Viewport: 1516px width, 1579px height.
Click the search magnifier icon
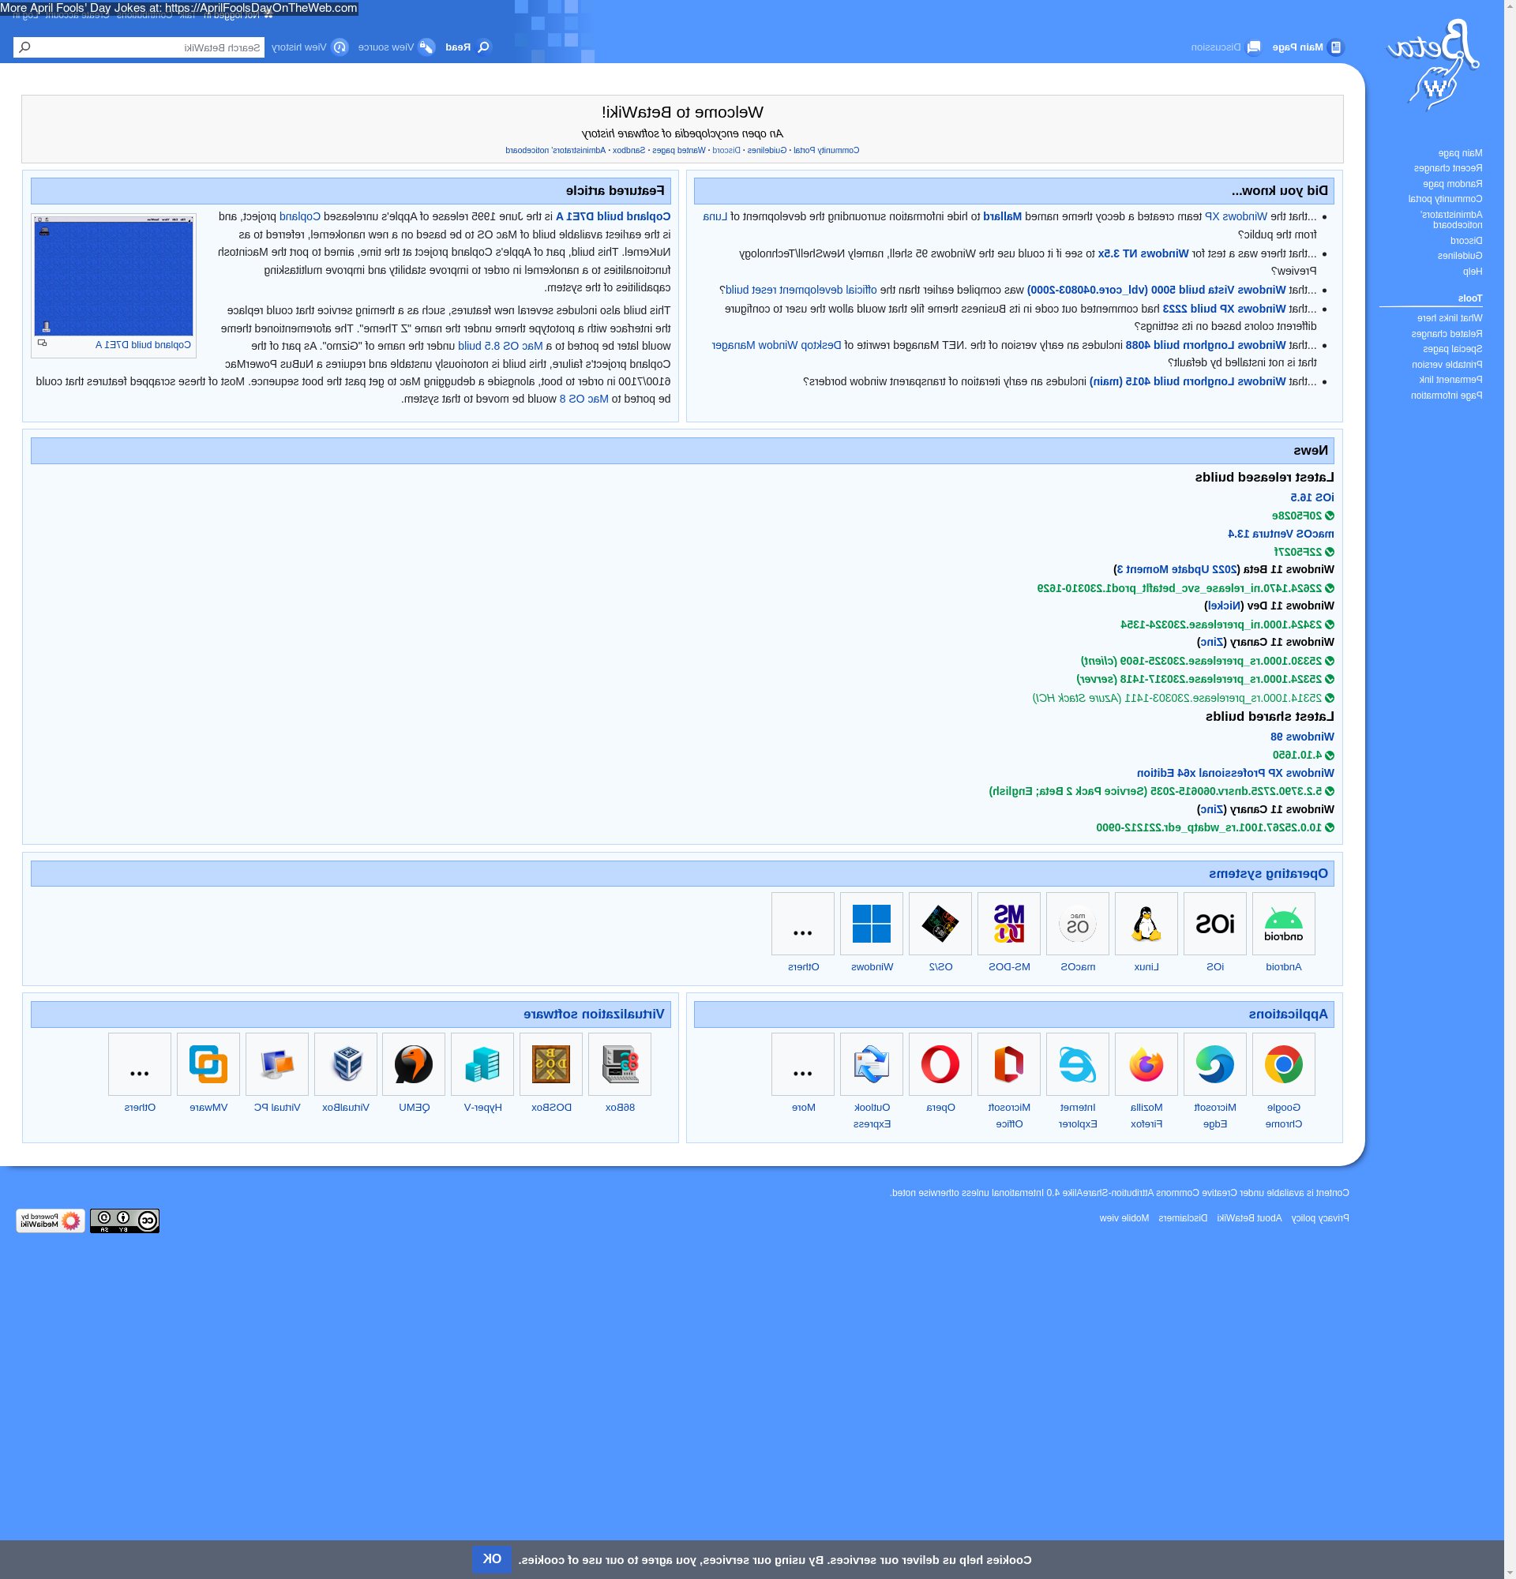(x=24, y=47)
